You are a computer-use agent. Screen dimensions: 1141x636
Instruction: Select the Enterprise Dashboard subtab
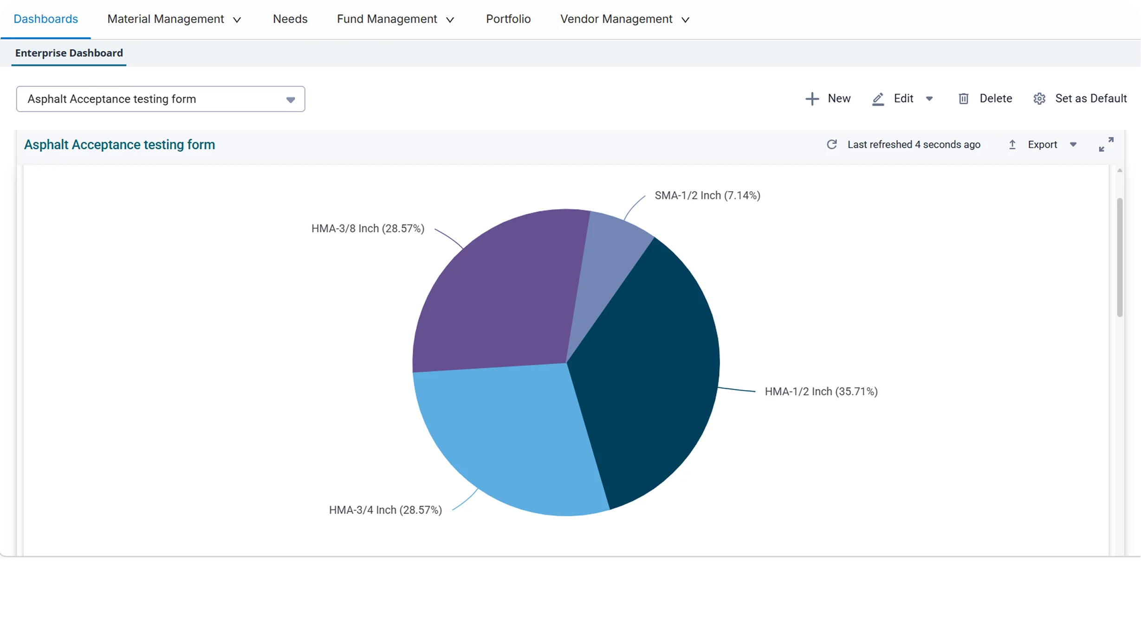pos(69,53)
